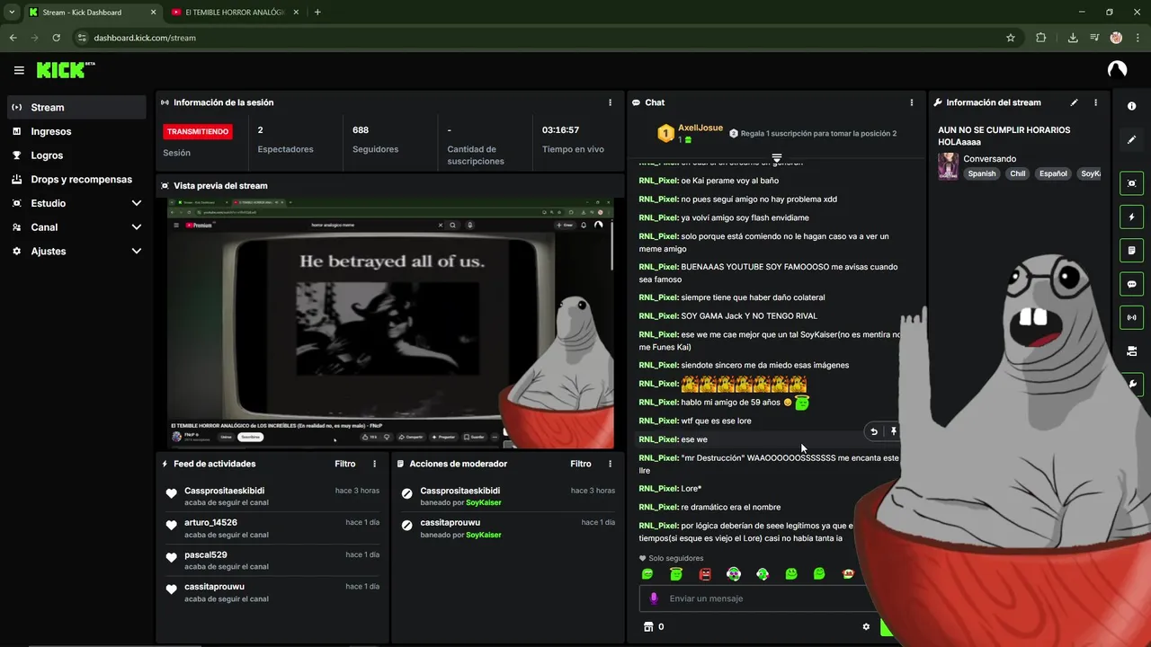The height and width of the screenshot is (647, 1151).
Task: Open the hamburger menu beside Kick logo
Action: [x=19, y=70]
